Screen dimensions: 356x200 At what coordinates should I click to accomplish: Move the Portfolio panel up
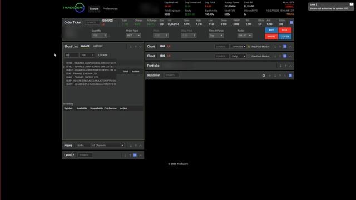click(285, 66)
